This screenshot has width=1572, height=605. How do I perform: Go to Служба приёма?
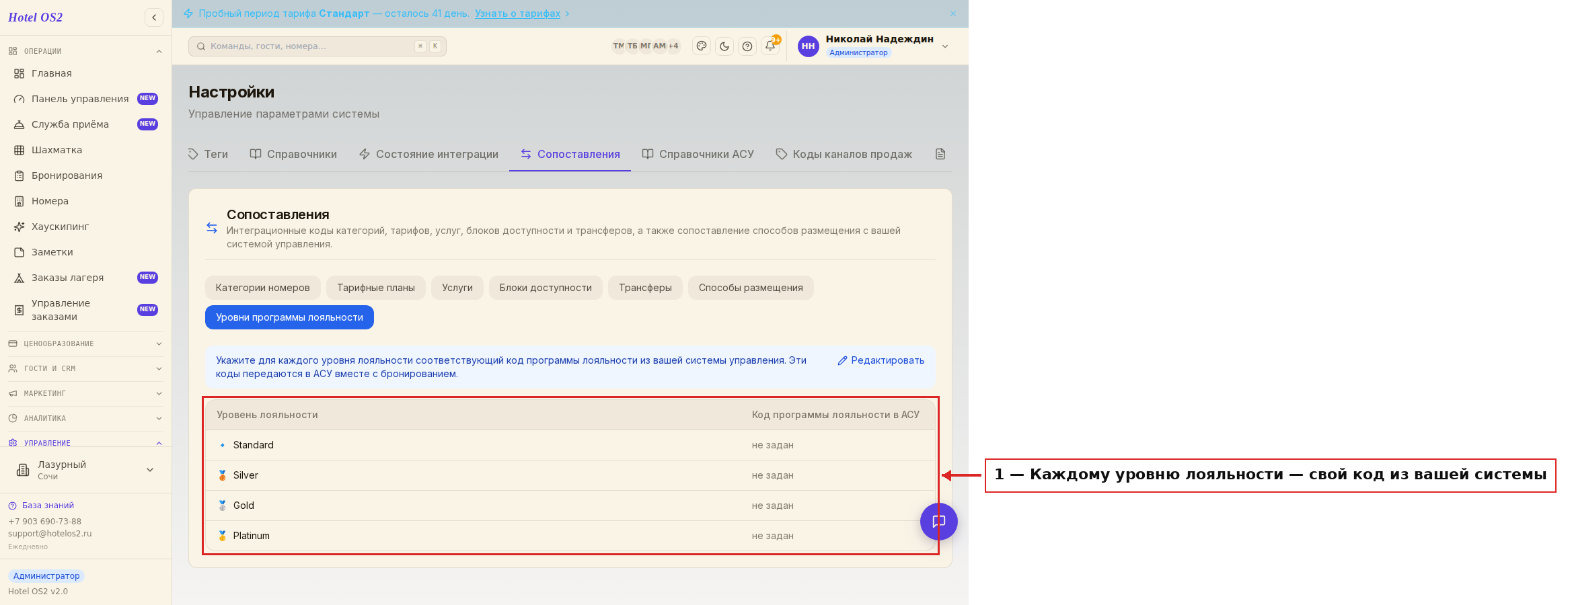pos(85,124)
